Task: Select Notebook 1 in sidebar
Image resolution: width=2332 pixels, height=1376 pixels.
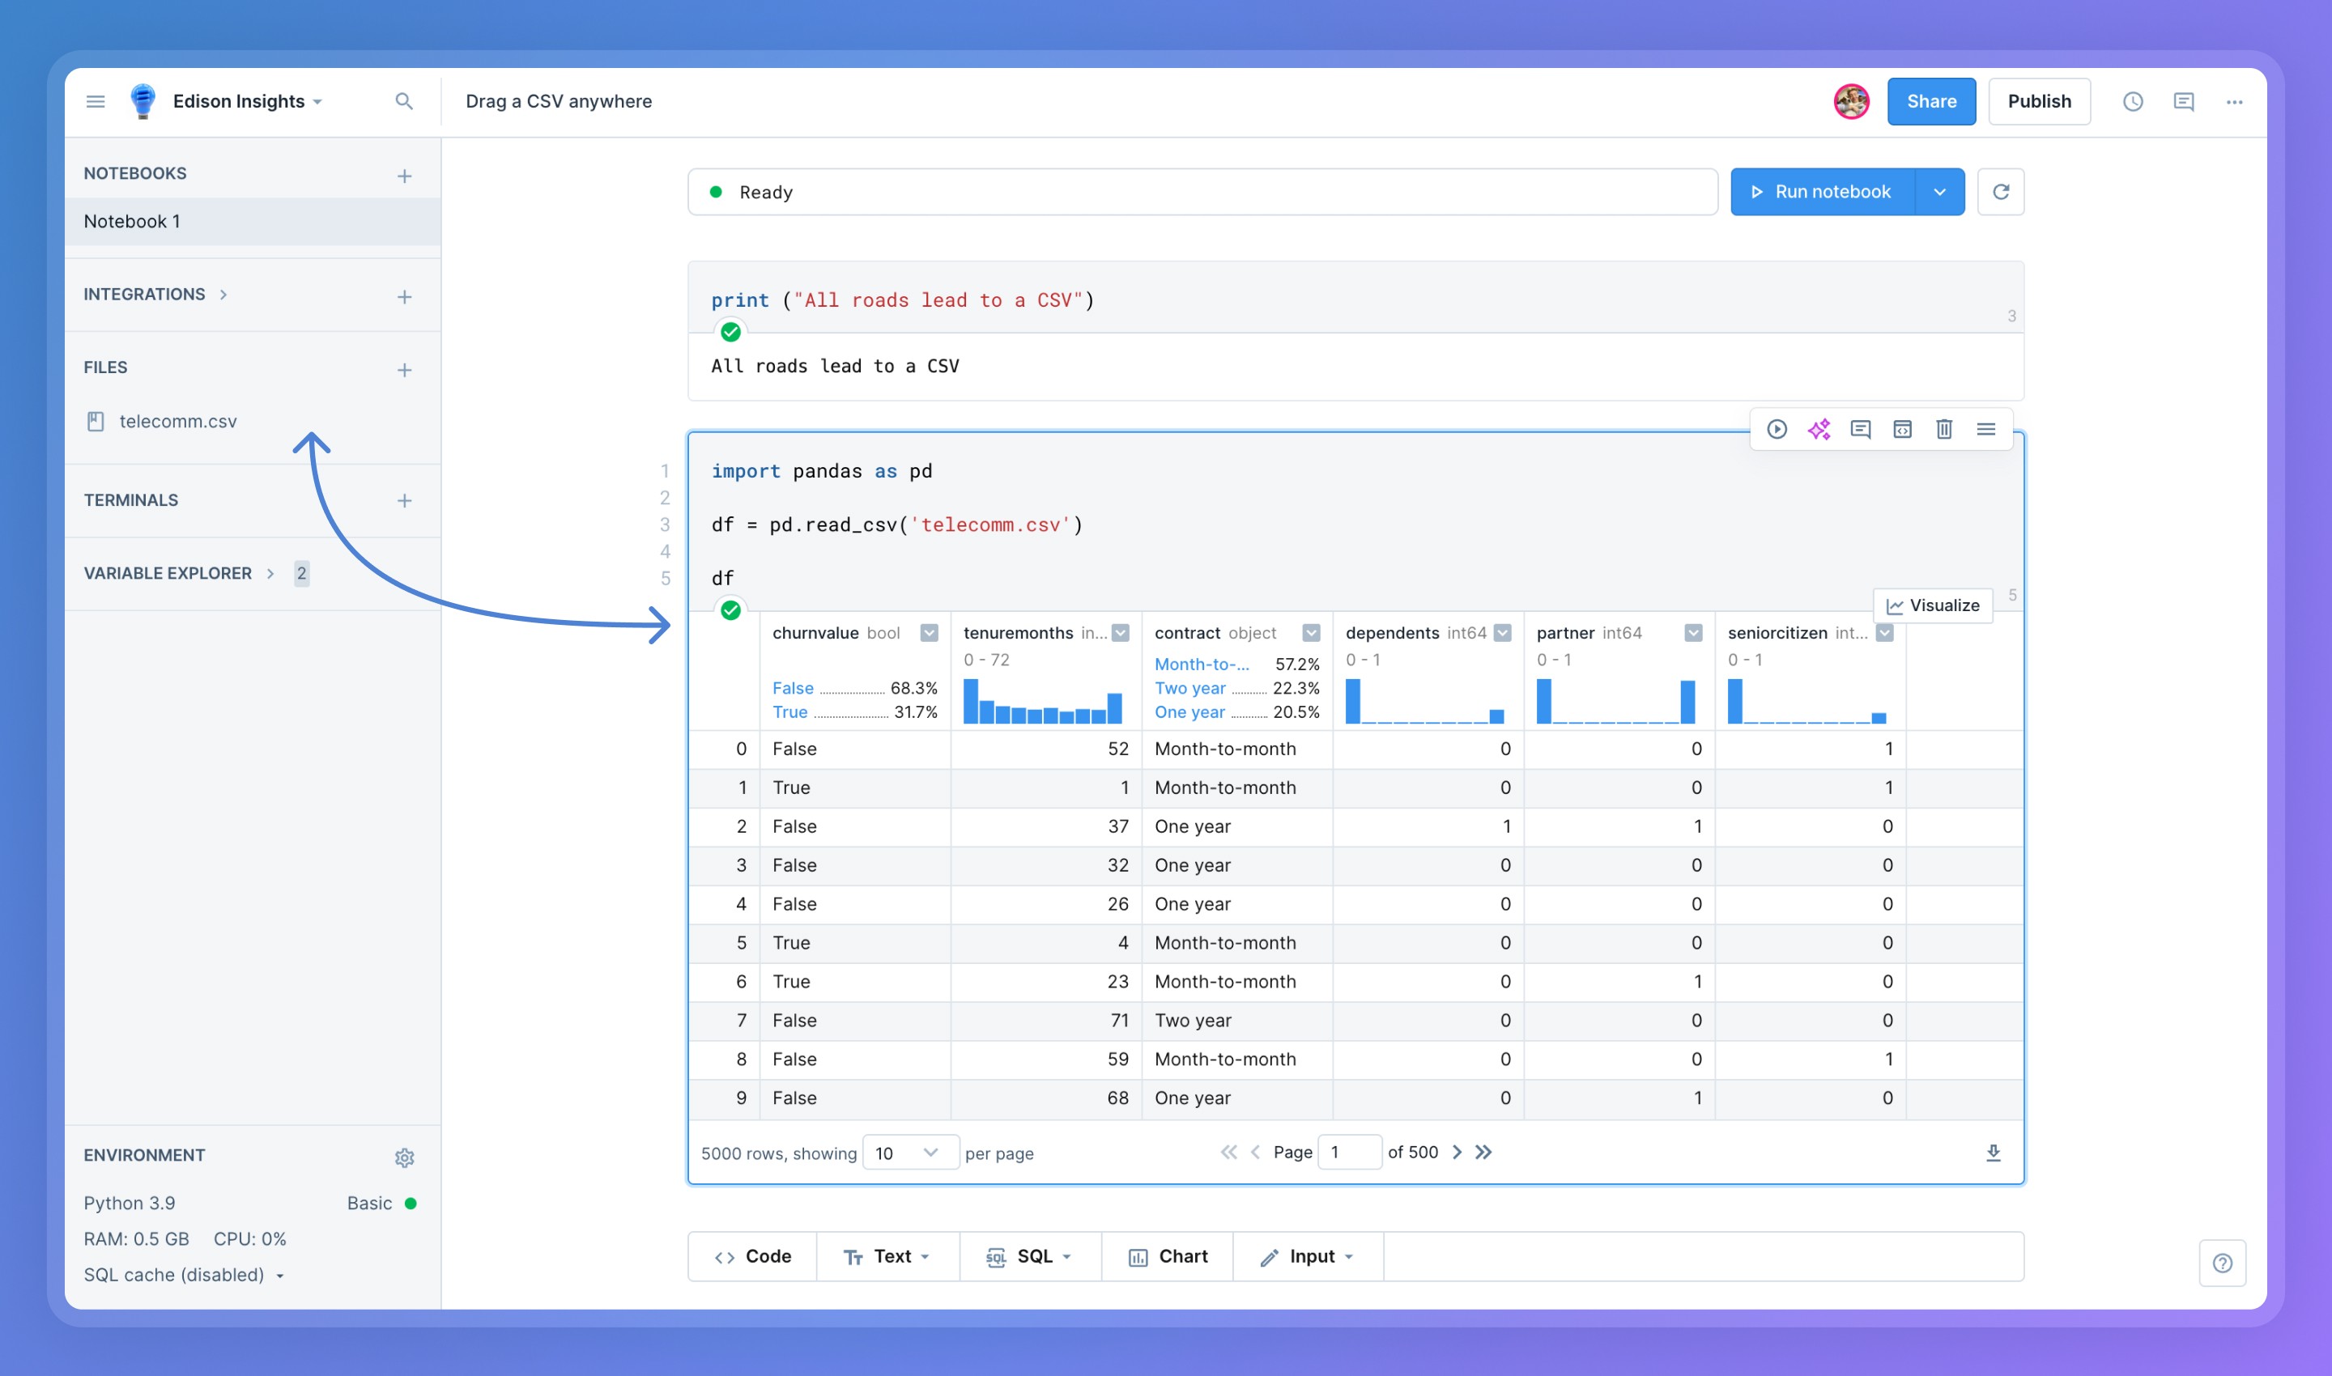Action: (253, 222)
